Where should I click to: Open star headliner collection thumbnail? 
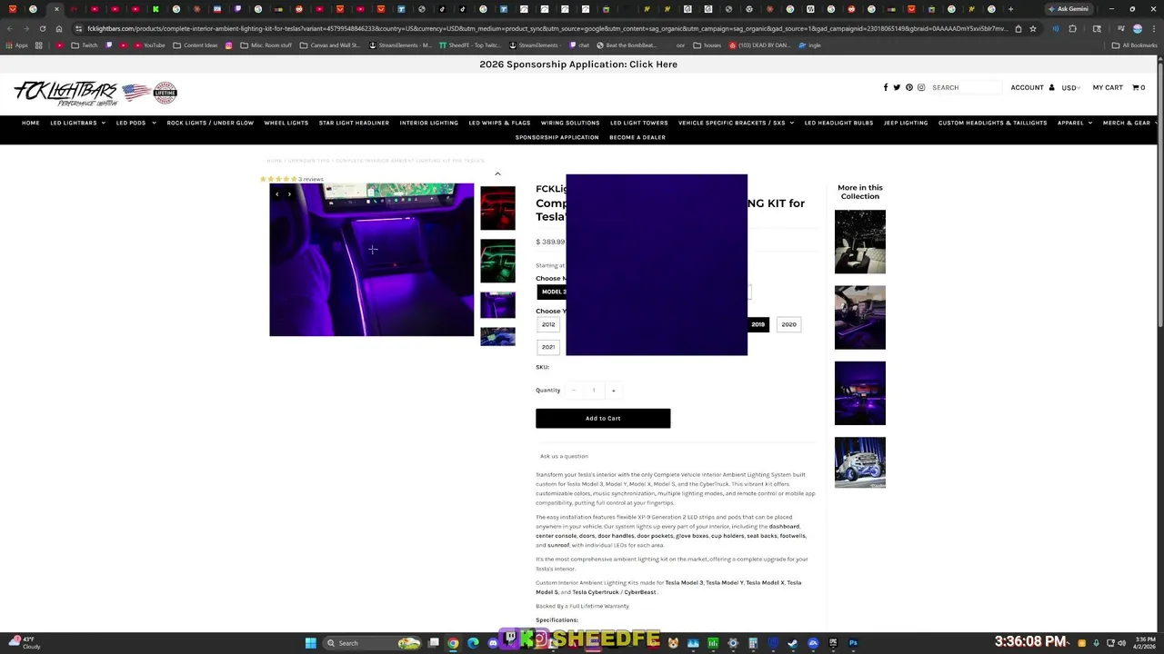coord(860,242)
